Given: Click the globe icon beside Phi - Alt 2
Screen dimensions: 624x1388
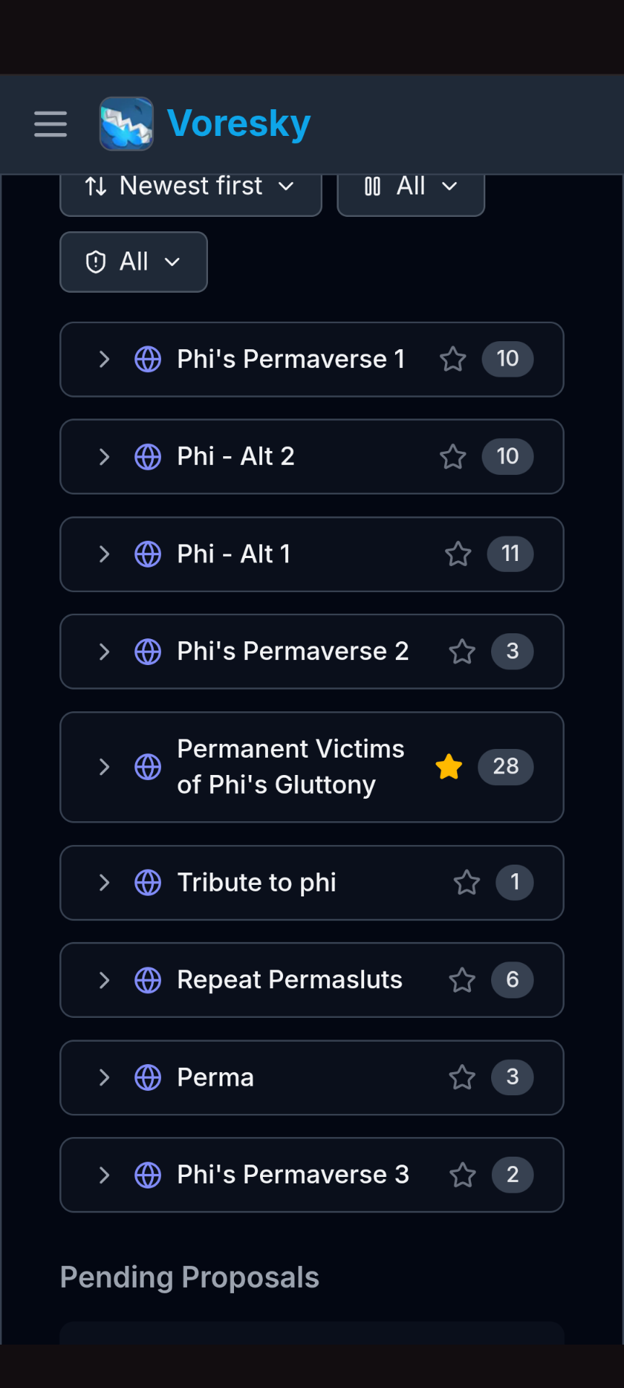Looking at the screenshot, I should pyautogui.click(x=148, y=457).
